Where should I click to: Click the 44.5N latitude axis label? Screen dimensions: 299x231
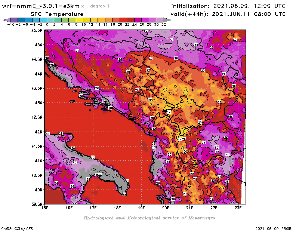[37, 59]
